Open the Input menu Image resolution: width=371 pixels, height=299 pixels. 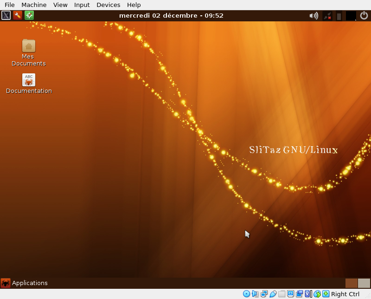click(x=82, y=5)
